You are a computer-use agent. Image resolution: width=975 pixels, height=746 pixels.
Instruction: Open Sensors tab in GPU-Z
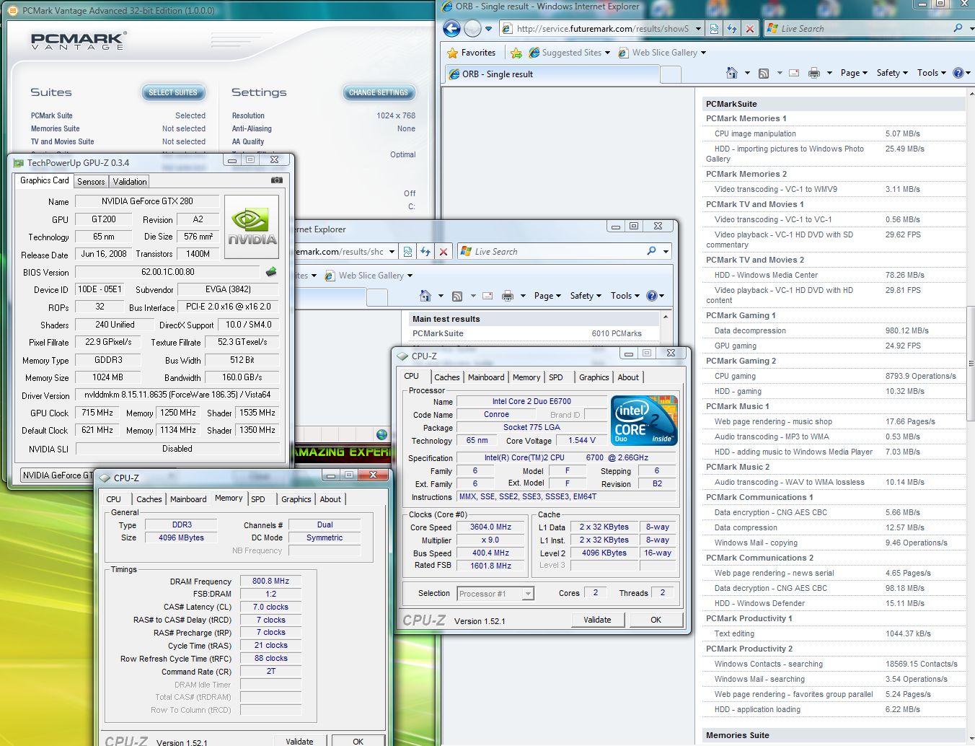click(x=91, y=182)
